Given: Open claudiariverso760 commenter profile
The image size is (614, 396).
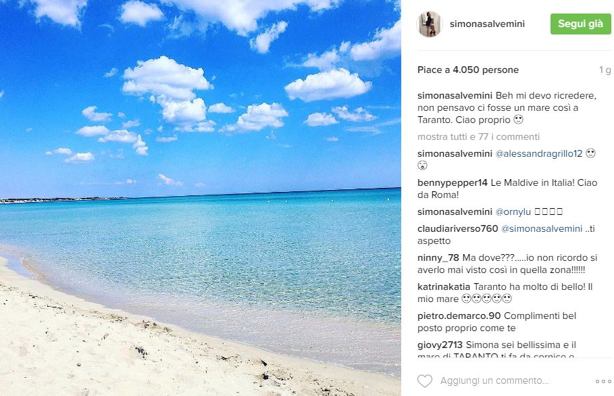Looking at the screenshot, I should click(457, 228).
